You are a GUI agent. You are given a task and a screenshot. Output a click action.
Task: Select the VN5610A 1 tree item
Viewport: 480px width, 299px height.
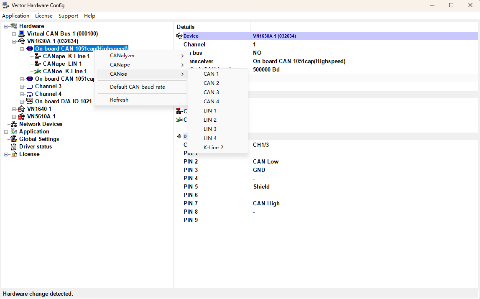(x=41, y=117)
